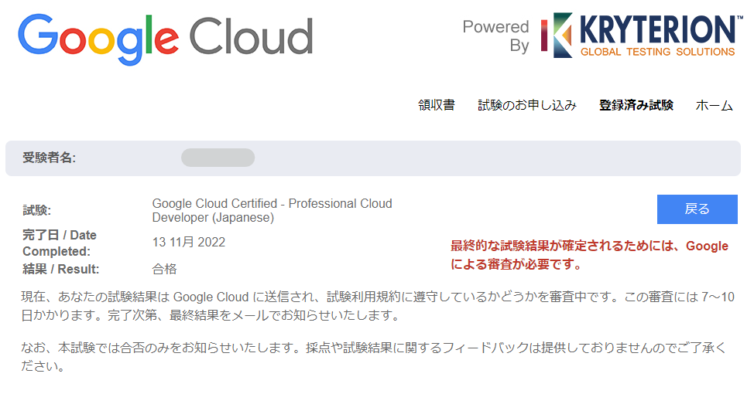Viewport: 754px width, 394px height.
Task: Click the Kryterion Global Testing Solutions logo
Action: pos(642,36)
